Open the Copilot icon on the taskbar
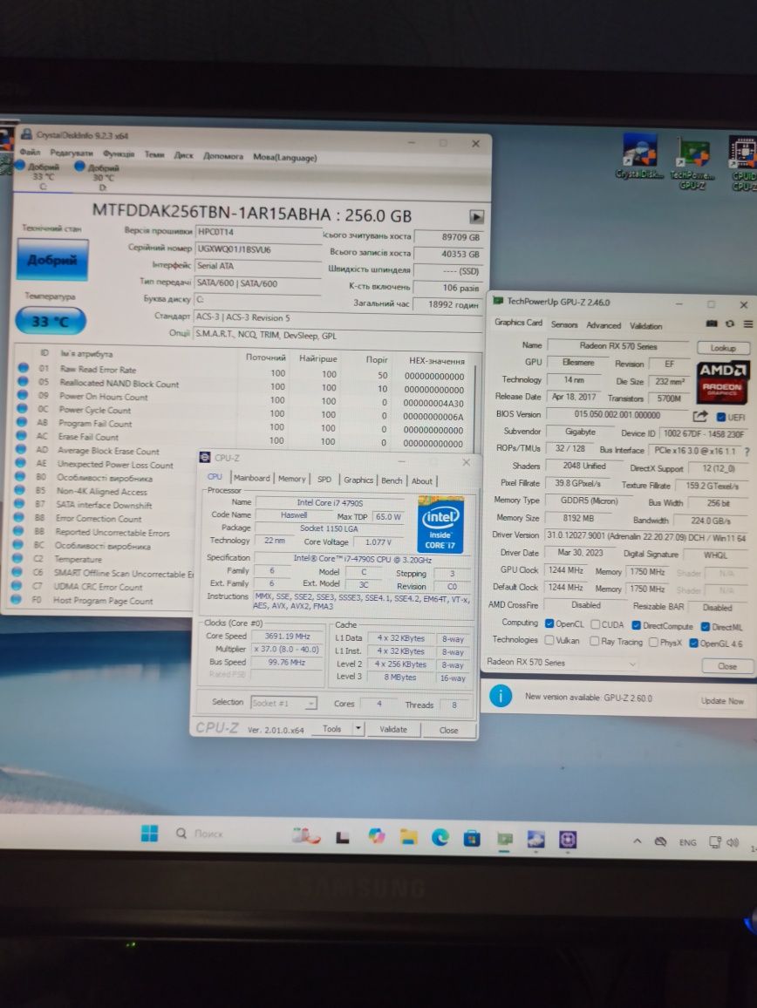 (376, 835)
